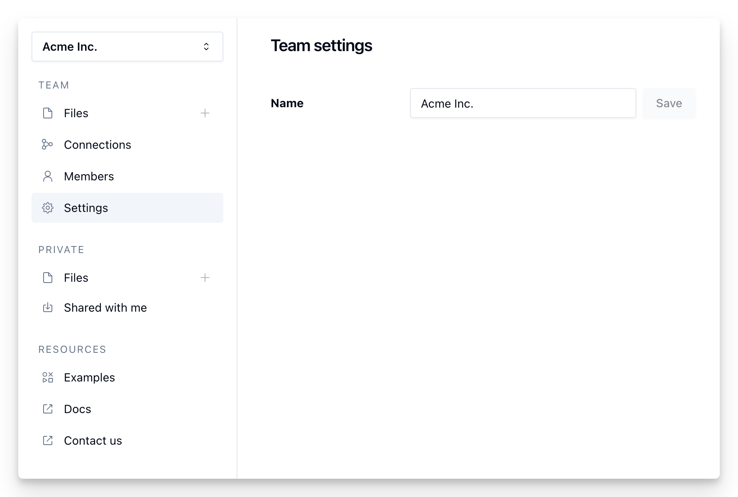This screenshot has height=497, width=738.
Task: Browse the Examples resources
Action: point(89,377)
